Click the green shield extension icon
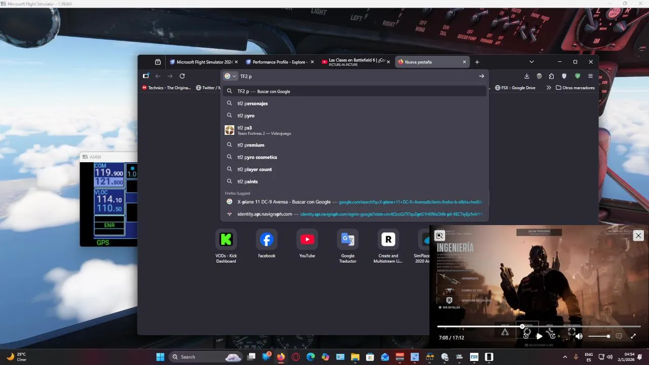Screen dimensions: 649x365 pyautogui.click(x=578, y=76)
